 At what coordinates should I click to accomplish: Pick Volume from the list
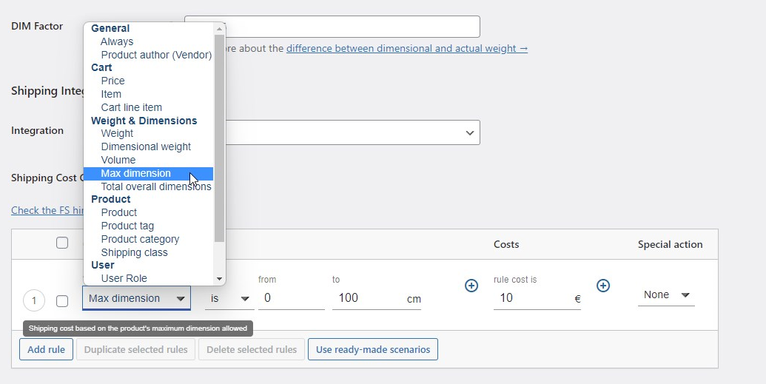149,160
